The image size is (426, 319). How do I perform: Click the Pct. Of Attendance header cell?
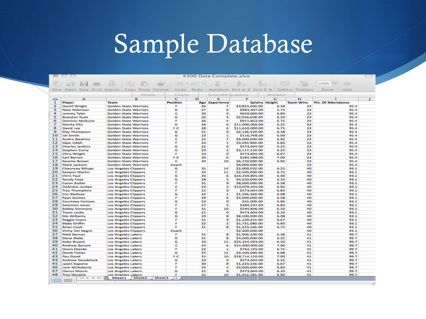point(335,102)
